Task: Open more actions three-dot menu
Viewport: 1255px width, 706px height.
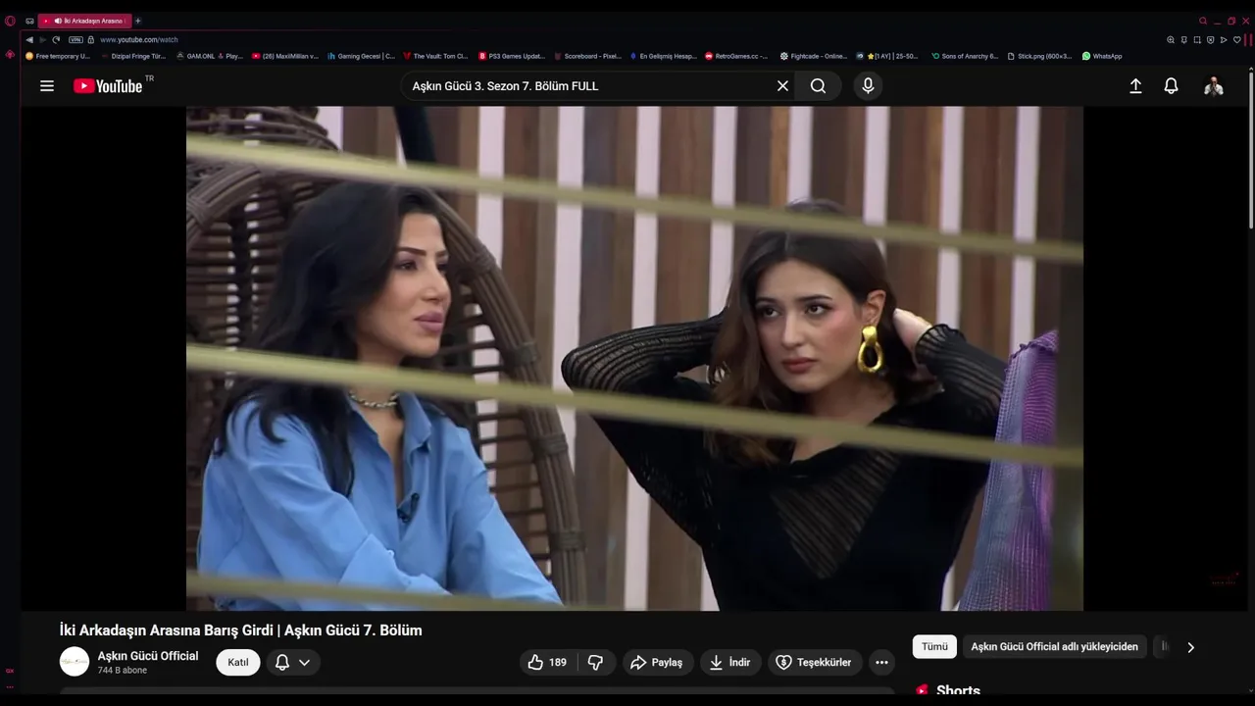Action: [x=881, y=662]
